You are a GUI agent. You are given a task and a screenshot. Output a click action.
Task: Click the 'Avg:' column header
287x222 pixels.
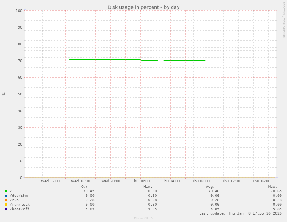210,187
